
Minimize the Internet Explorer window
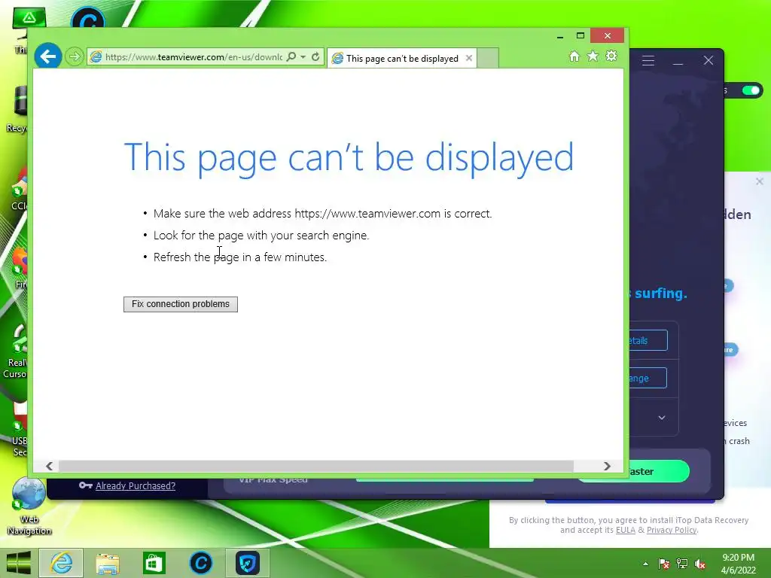coord(560,36)
